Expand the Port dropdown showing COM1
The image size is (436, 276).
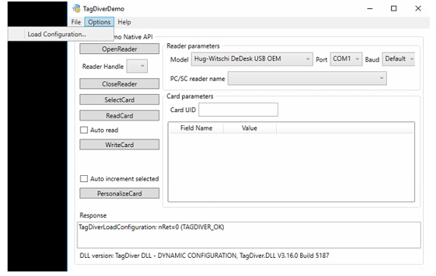[x=346, y=59]
